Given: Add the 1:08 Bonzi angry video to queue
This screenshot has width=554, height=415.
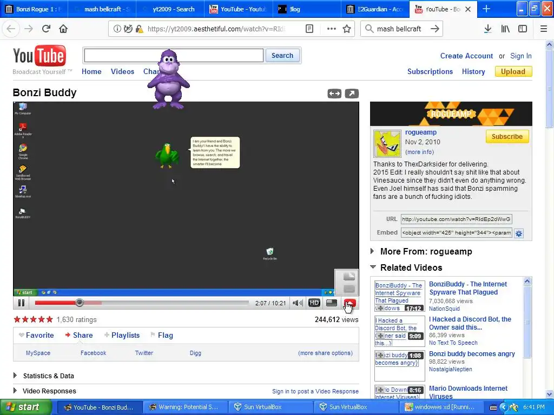Looking at the screenshot, I should (x=380, y=355).
